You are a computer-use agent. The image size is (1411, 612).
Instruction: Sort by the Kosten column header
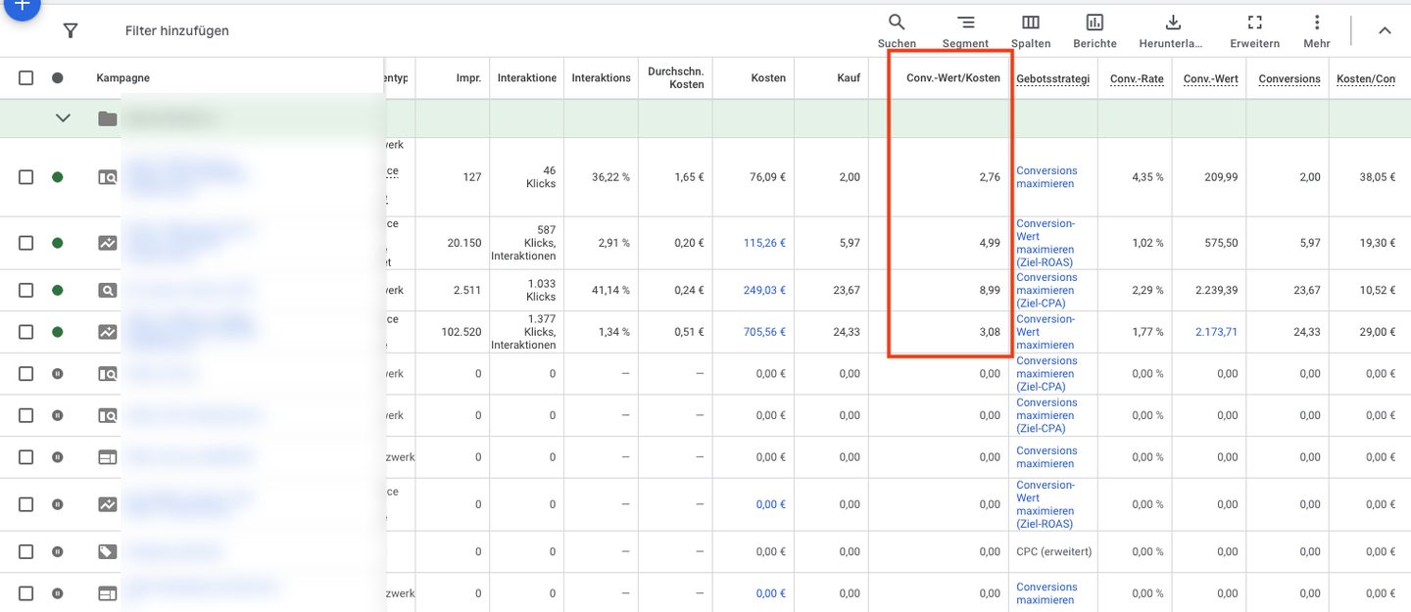click(768, 78)
